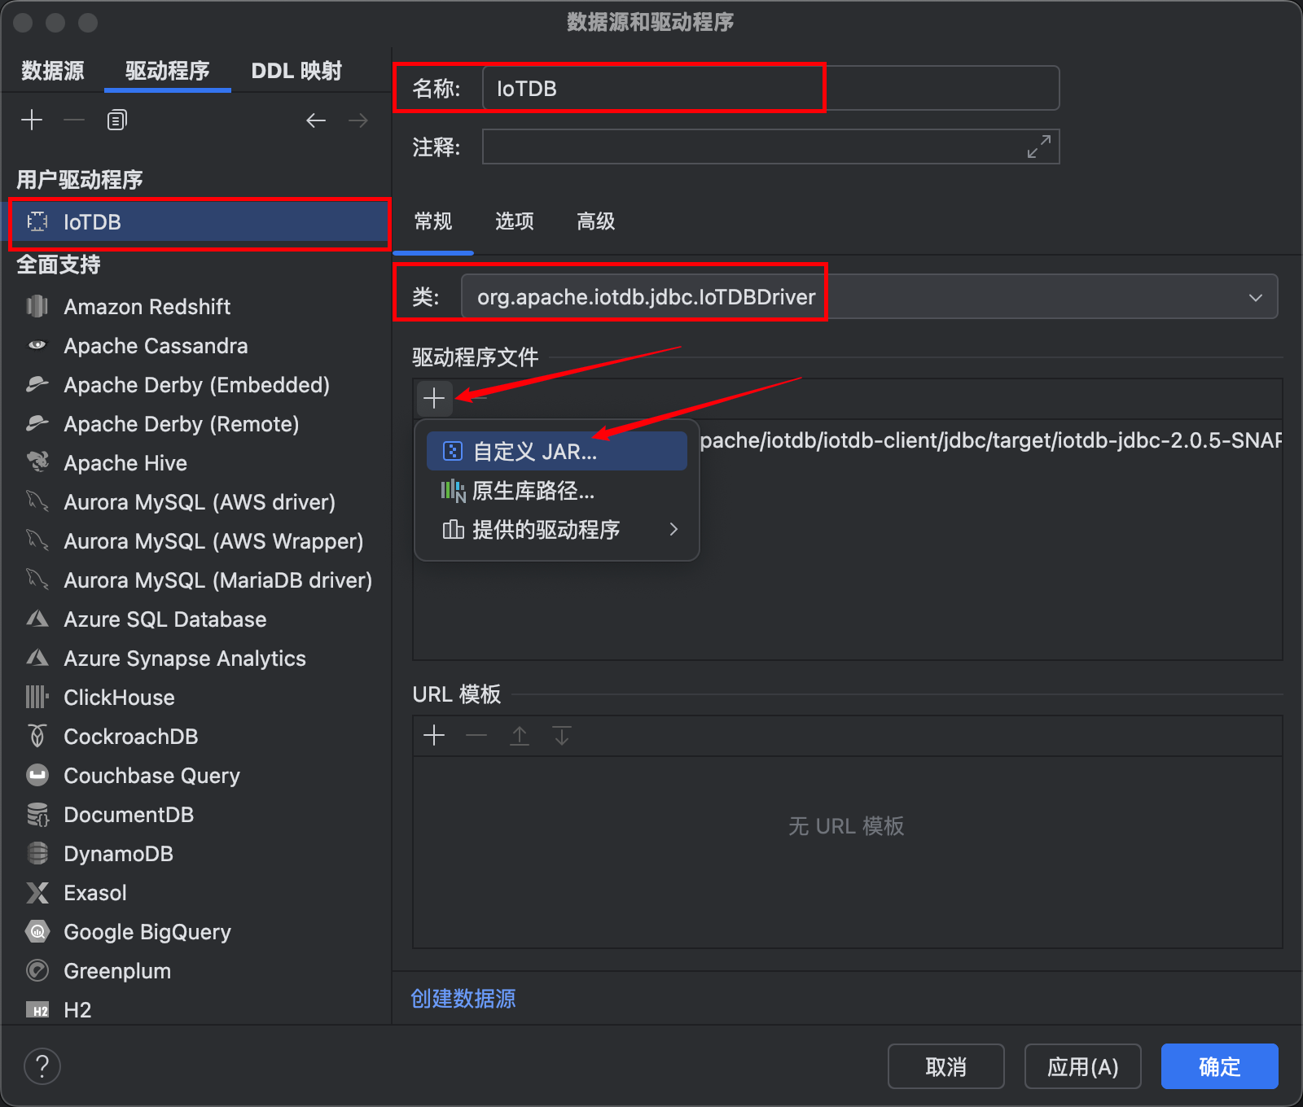Click the 创建数据源 link
The image size is (1303, 1107).
[463, 999]
